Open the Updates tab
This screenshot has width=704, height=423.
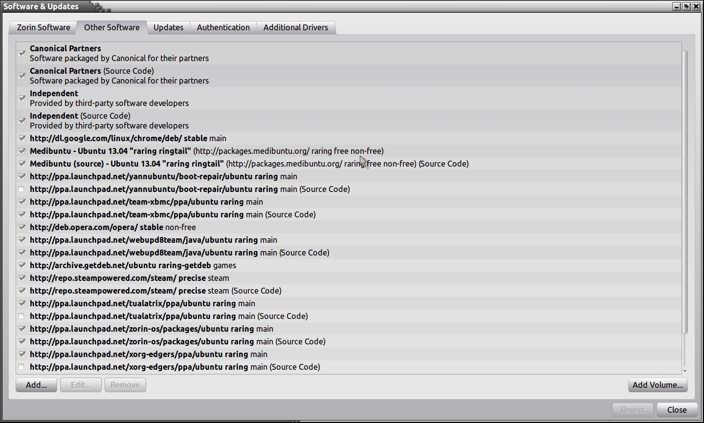[x=168, y=27]
